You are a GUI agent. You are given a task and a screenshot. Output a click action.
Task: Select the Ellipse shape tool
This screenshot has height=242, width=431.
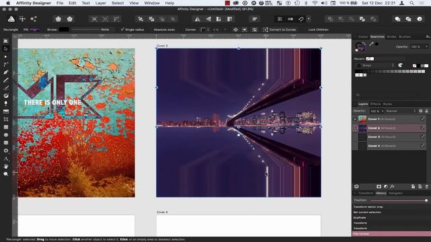click(x=5, y=135)
